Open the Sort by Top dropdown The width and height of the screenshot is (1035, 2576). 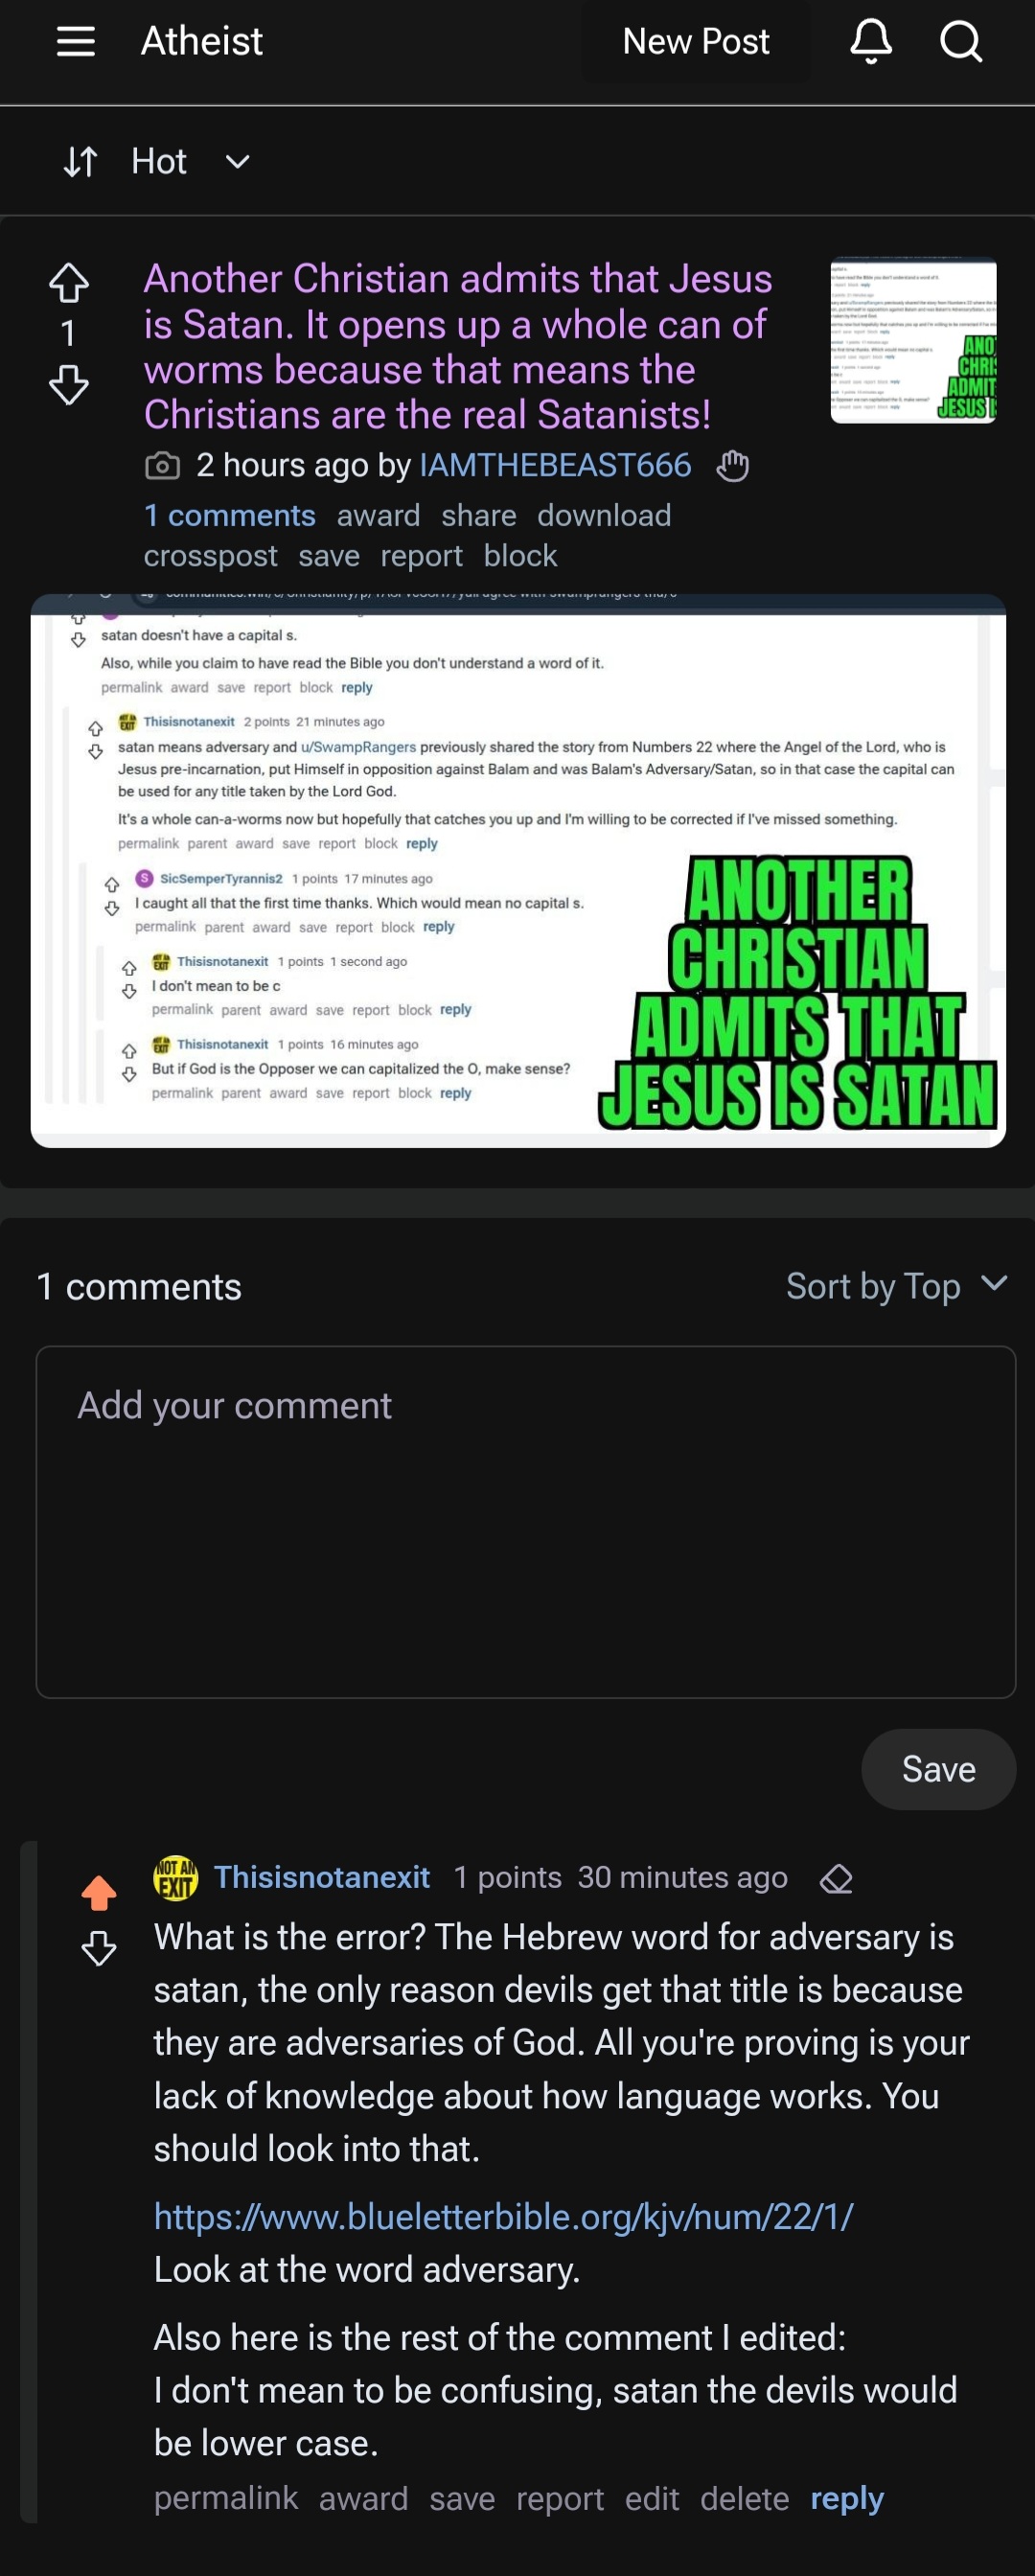point(897,1286)
